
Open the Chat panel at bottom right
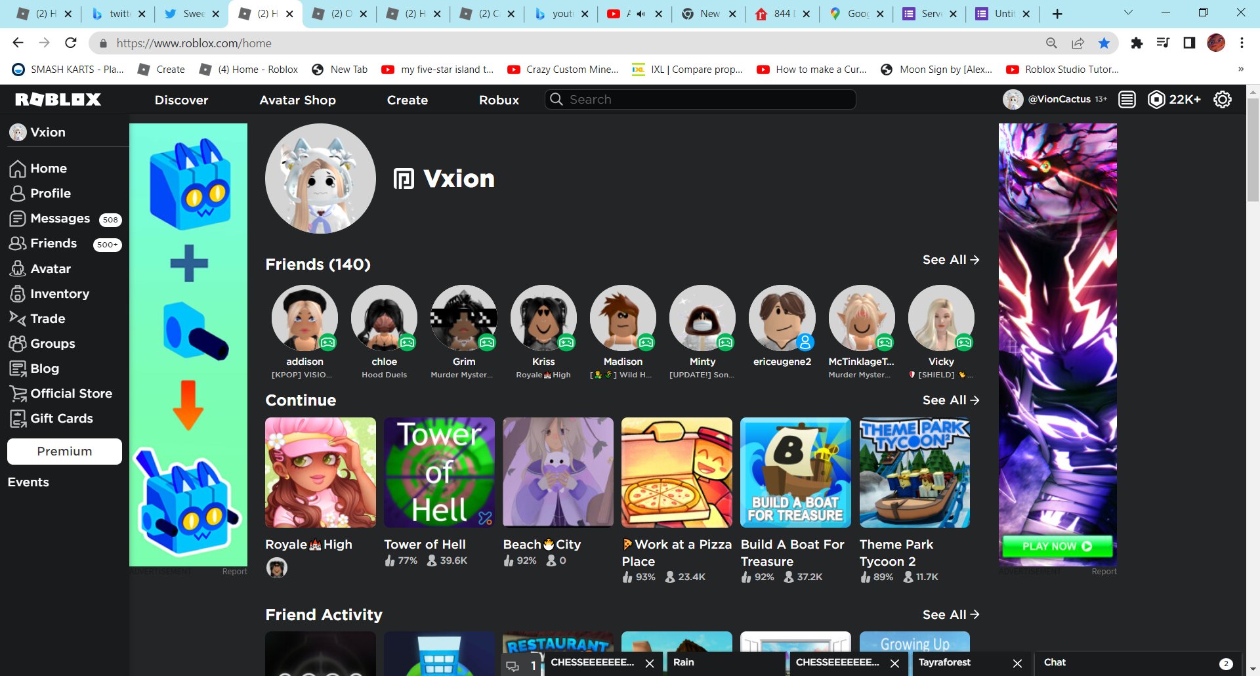(x=1138, y=663)
